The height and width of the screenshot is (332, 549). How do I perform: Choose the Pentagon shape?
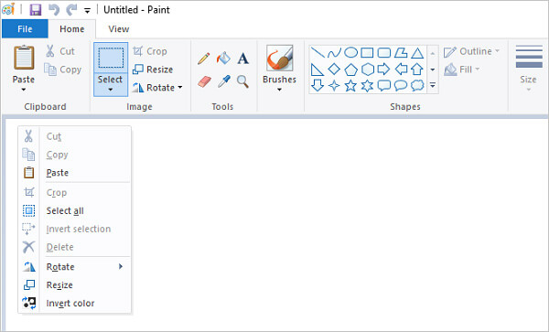tap(350, 70)
